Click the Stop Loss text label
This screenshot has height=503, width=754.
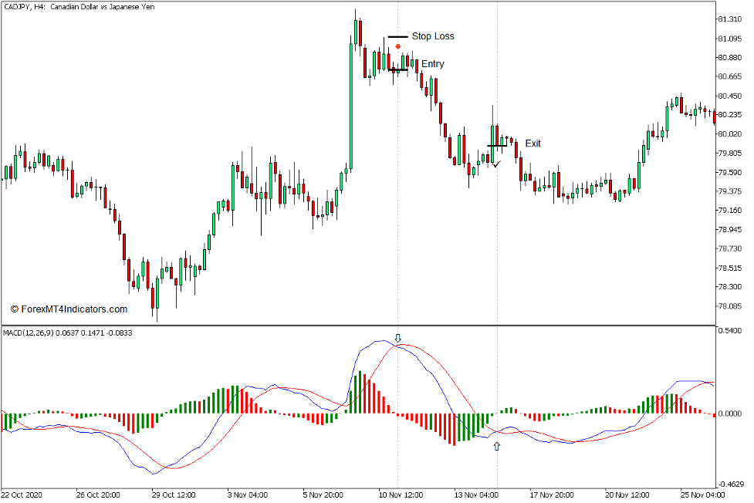click(434, 35)
